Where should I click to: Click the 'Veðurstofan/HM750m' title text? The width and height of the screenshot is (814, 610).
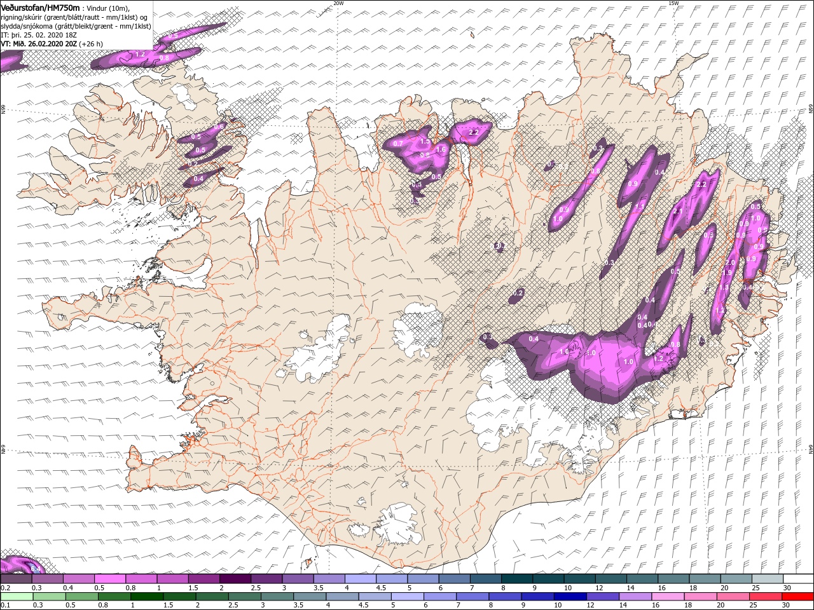(41, 7)
